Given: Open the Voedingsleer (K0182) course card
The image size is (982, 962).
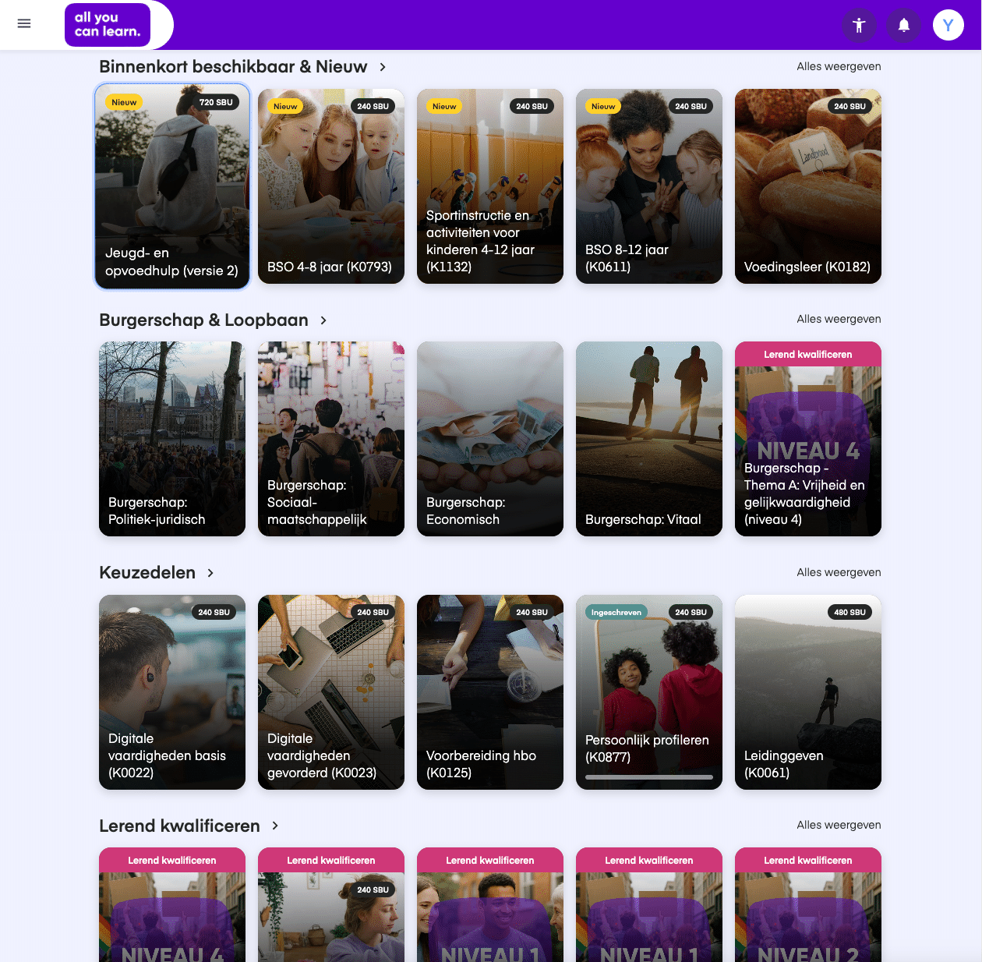Looking at the screenshot, I should 808,186.
